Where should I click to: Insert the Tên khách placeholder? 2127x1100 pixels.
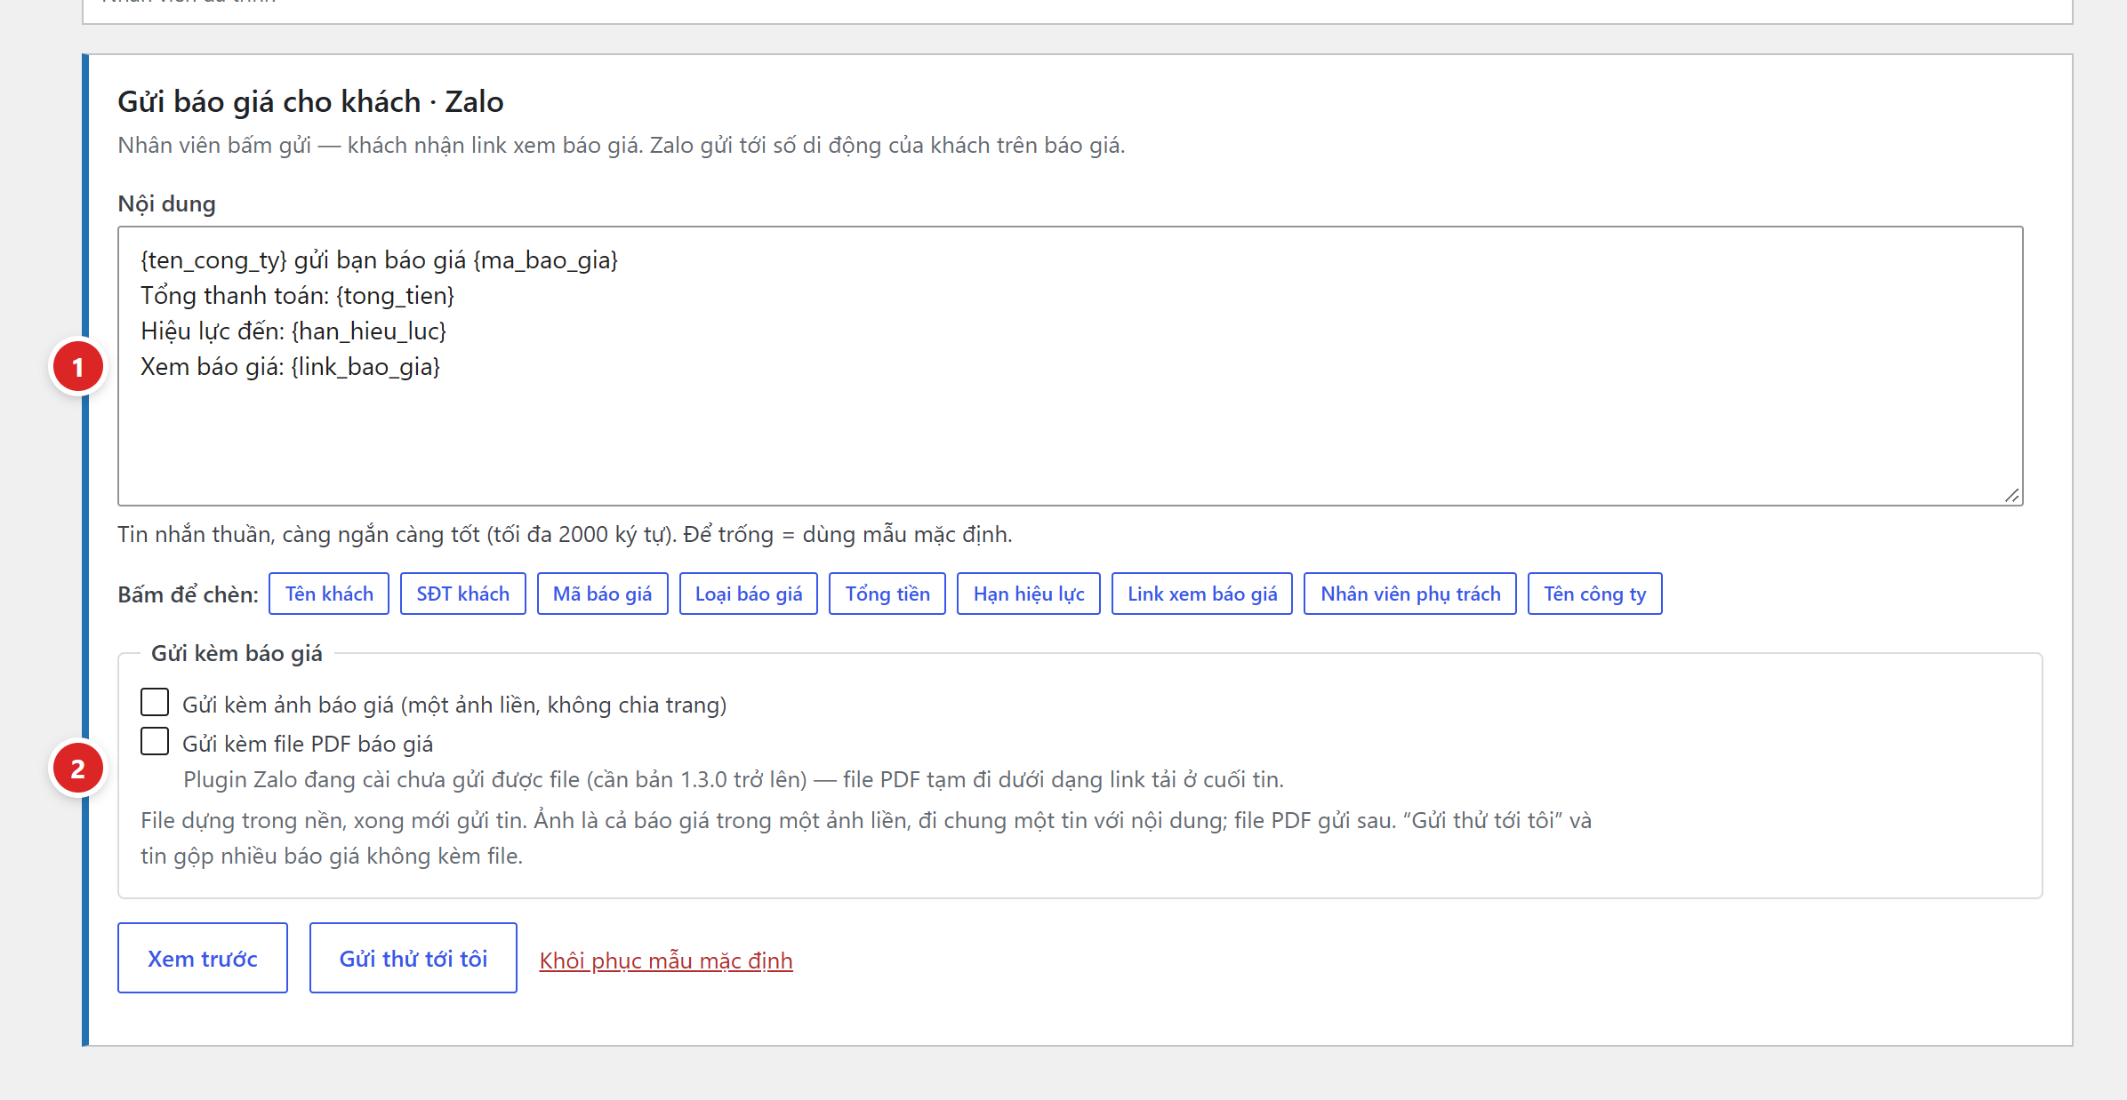tap(329, 594)
